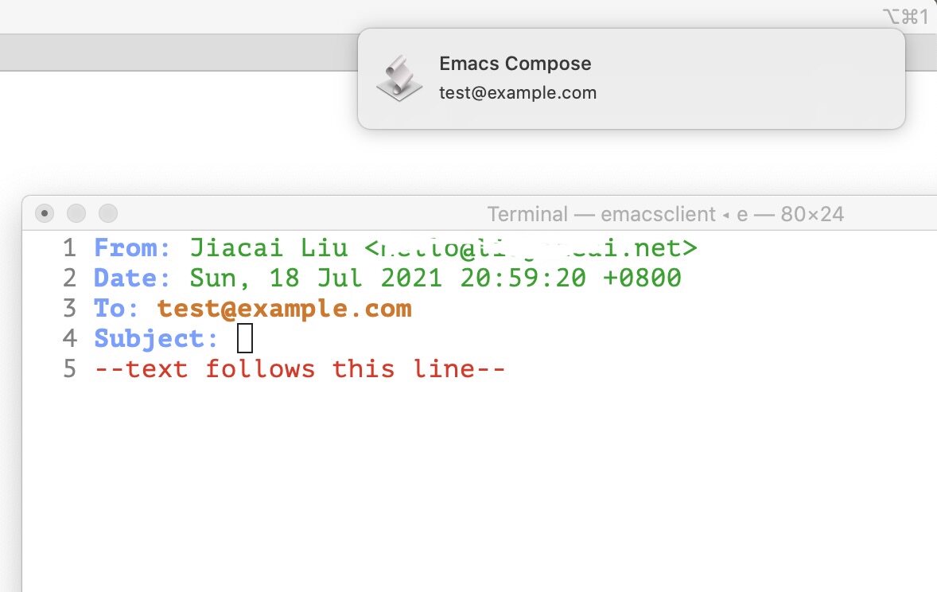Screen dimensions: 937x592
Task: Click line number 1 in the gutter
Action: [x=70, y=248]
